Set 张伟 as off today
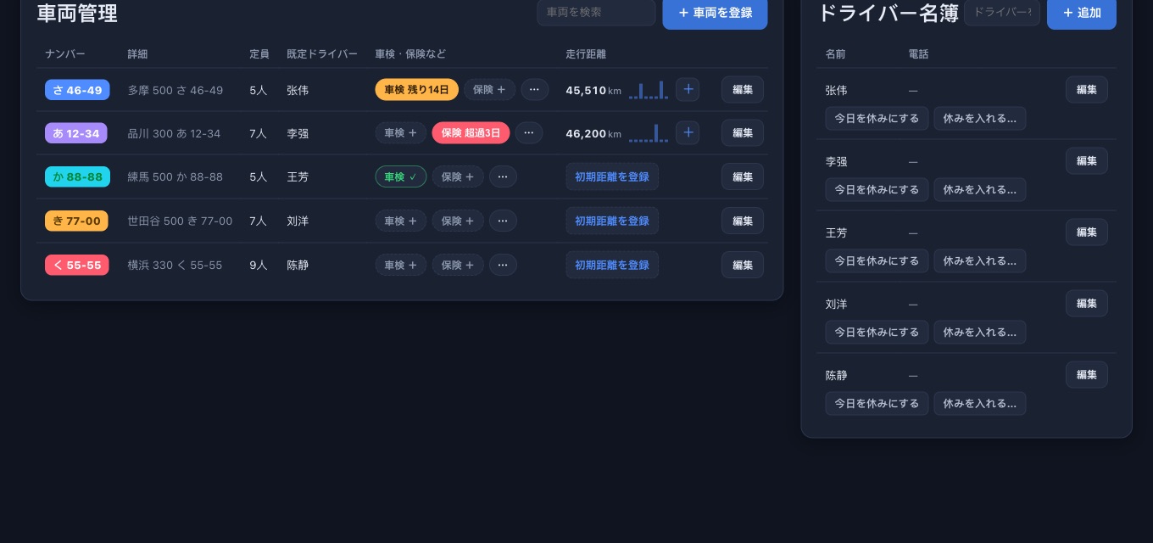 point(877,119)
